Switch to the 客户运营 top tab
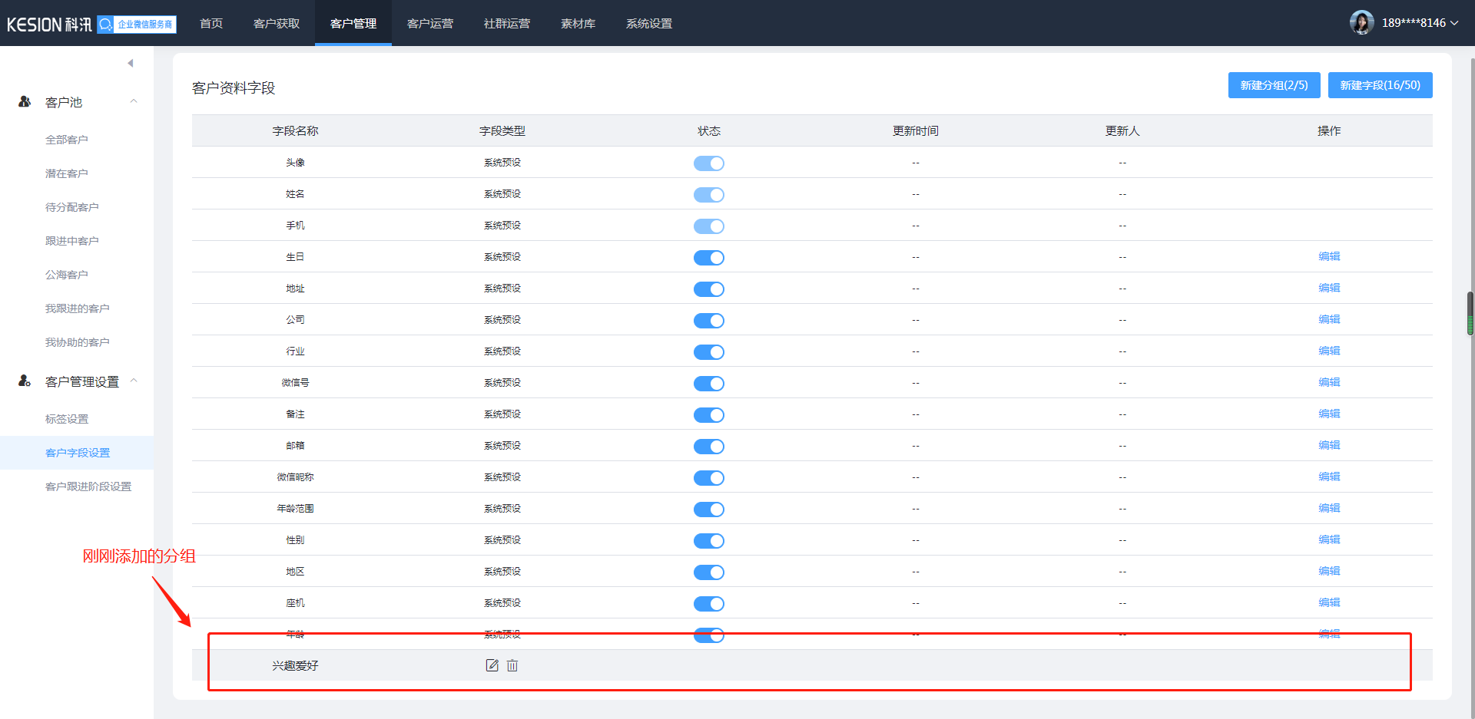1475x719 pixels. tap(430, 24)
